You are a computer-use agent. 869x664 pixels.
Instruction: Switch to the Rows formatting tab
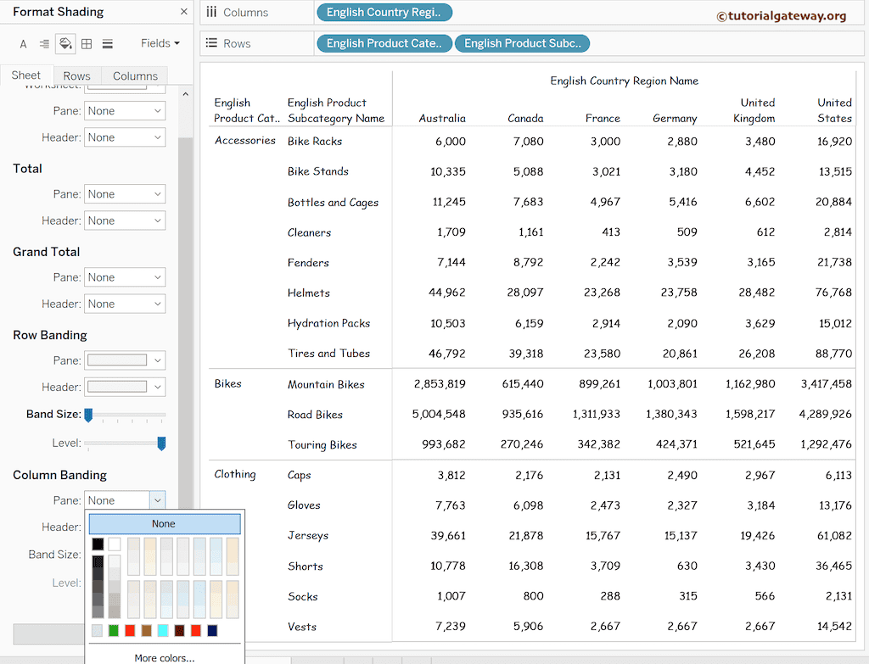click(76, 75)
